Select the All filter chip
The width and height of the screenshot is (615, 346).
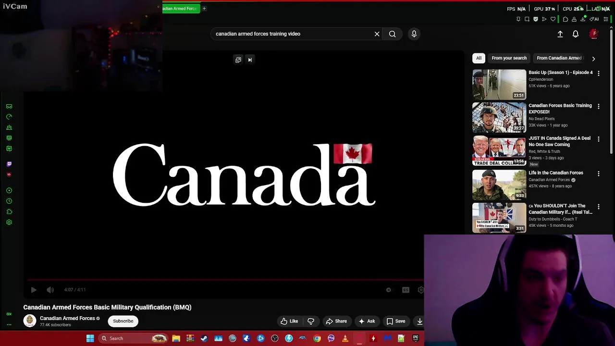point(479,58)
